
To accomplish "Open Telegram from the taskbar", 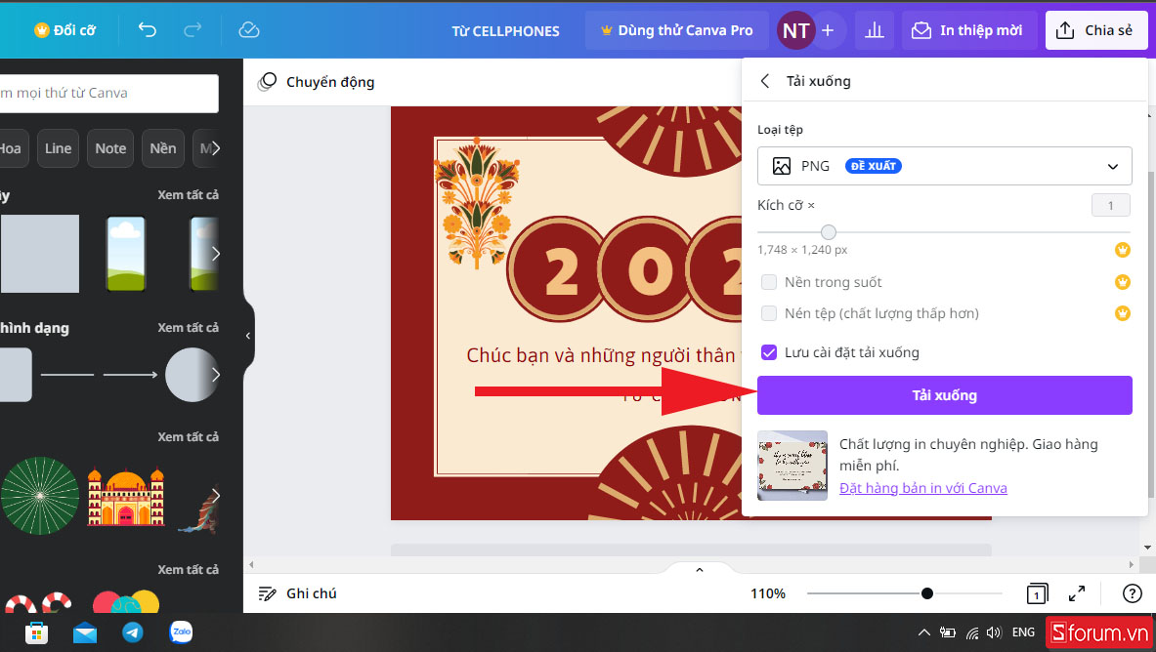I will 133,632.
